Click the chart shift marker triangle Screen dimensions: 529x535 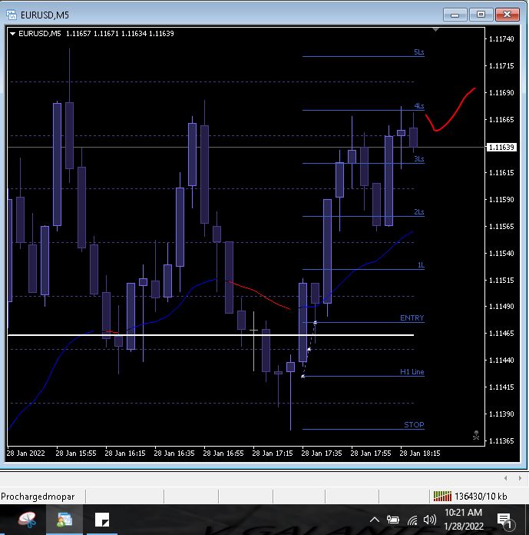click(x=435, y=30)
